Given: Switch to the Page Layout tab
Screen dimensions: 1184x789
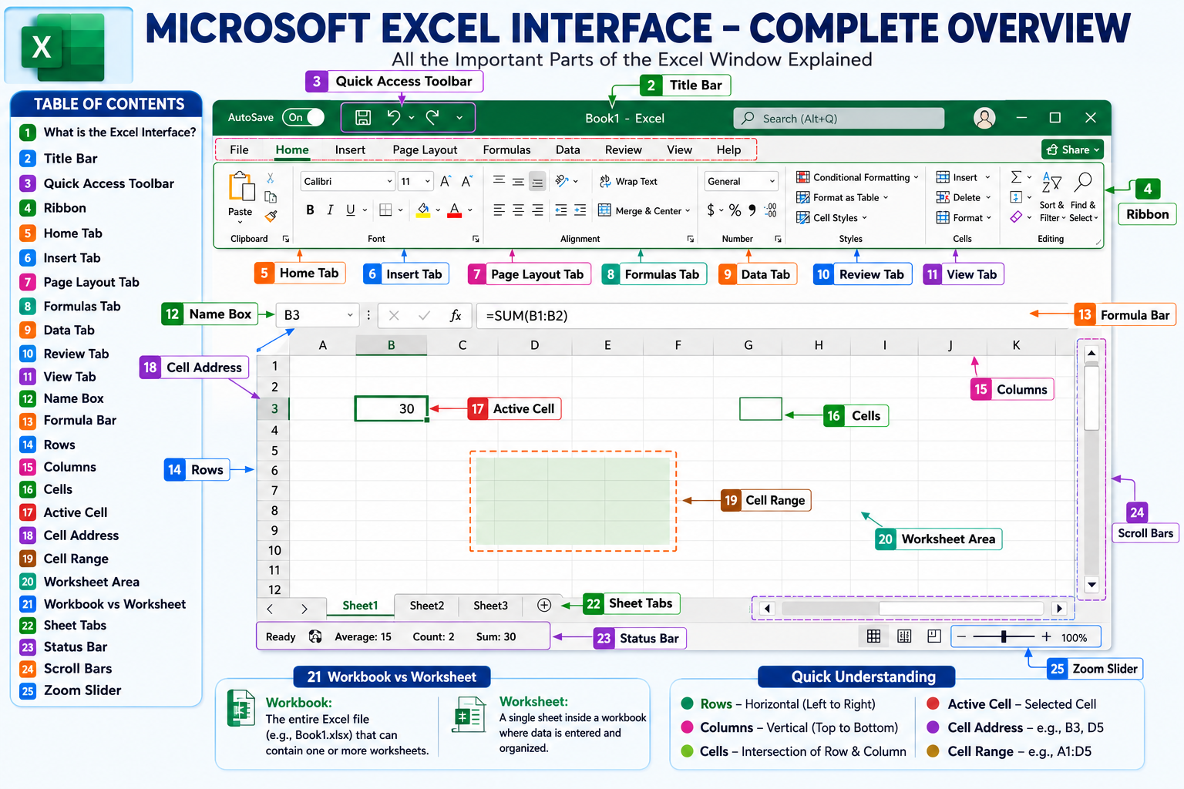Looking at the screenshot, I should (425, 149).
